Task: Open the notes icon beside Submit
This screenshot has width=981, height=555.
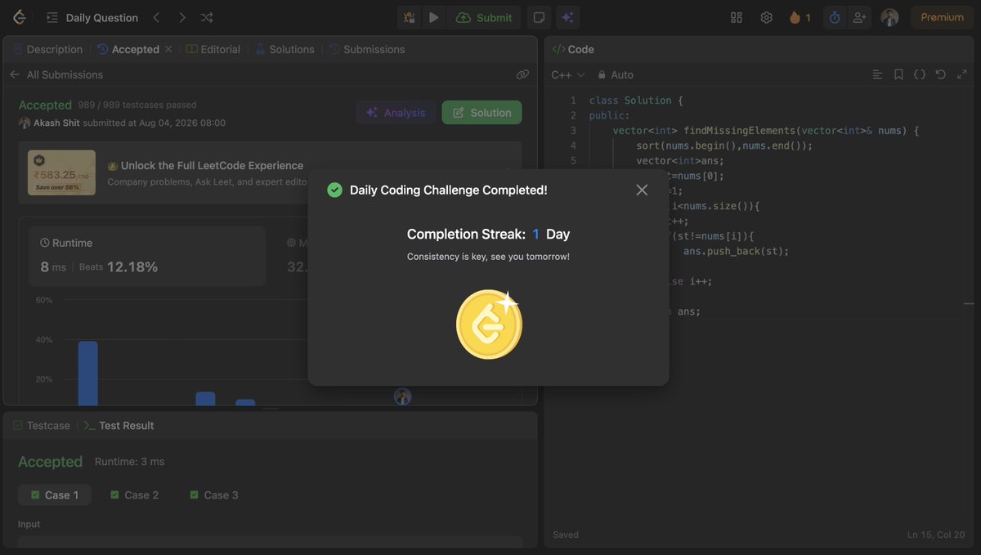Action: click(539, 17)
